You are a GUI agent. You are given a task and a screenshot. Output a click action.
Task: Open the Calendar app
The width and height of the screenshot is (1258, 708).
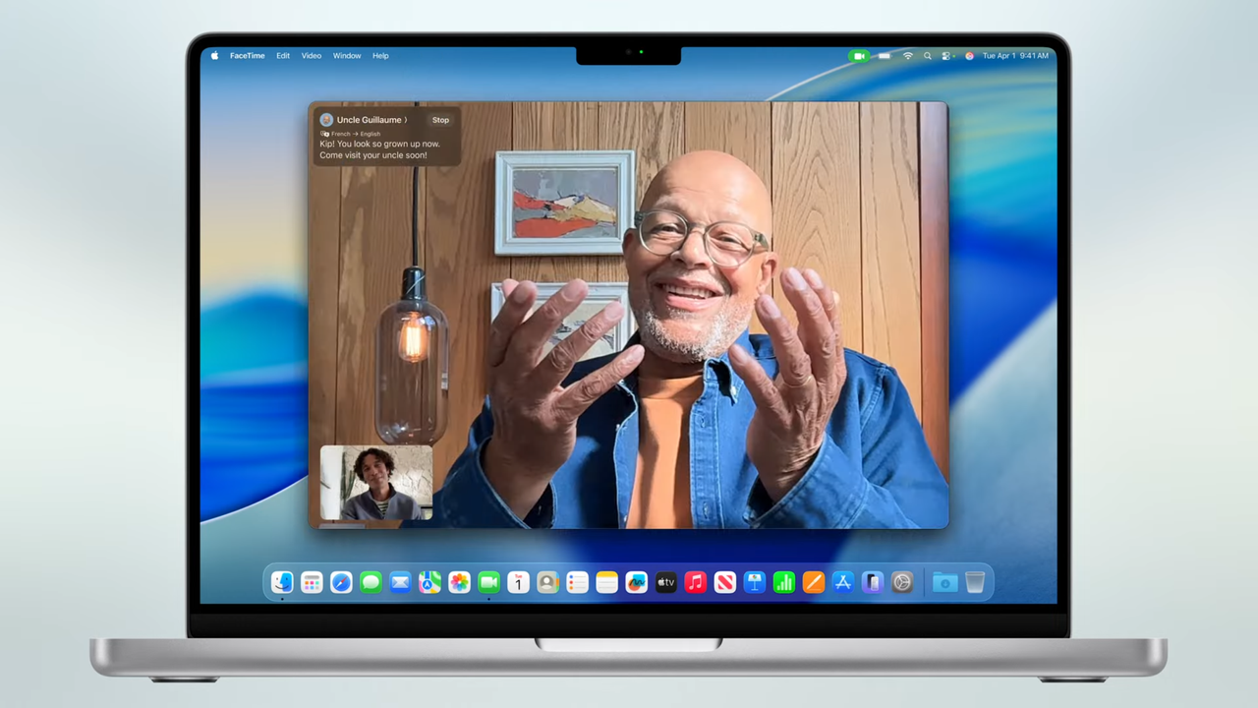(518, 582)
